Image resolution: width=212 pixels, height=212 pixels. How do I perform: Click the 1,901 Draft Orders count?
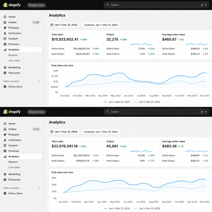(142, 161)
